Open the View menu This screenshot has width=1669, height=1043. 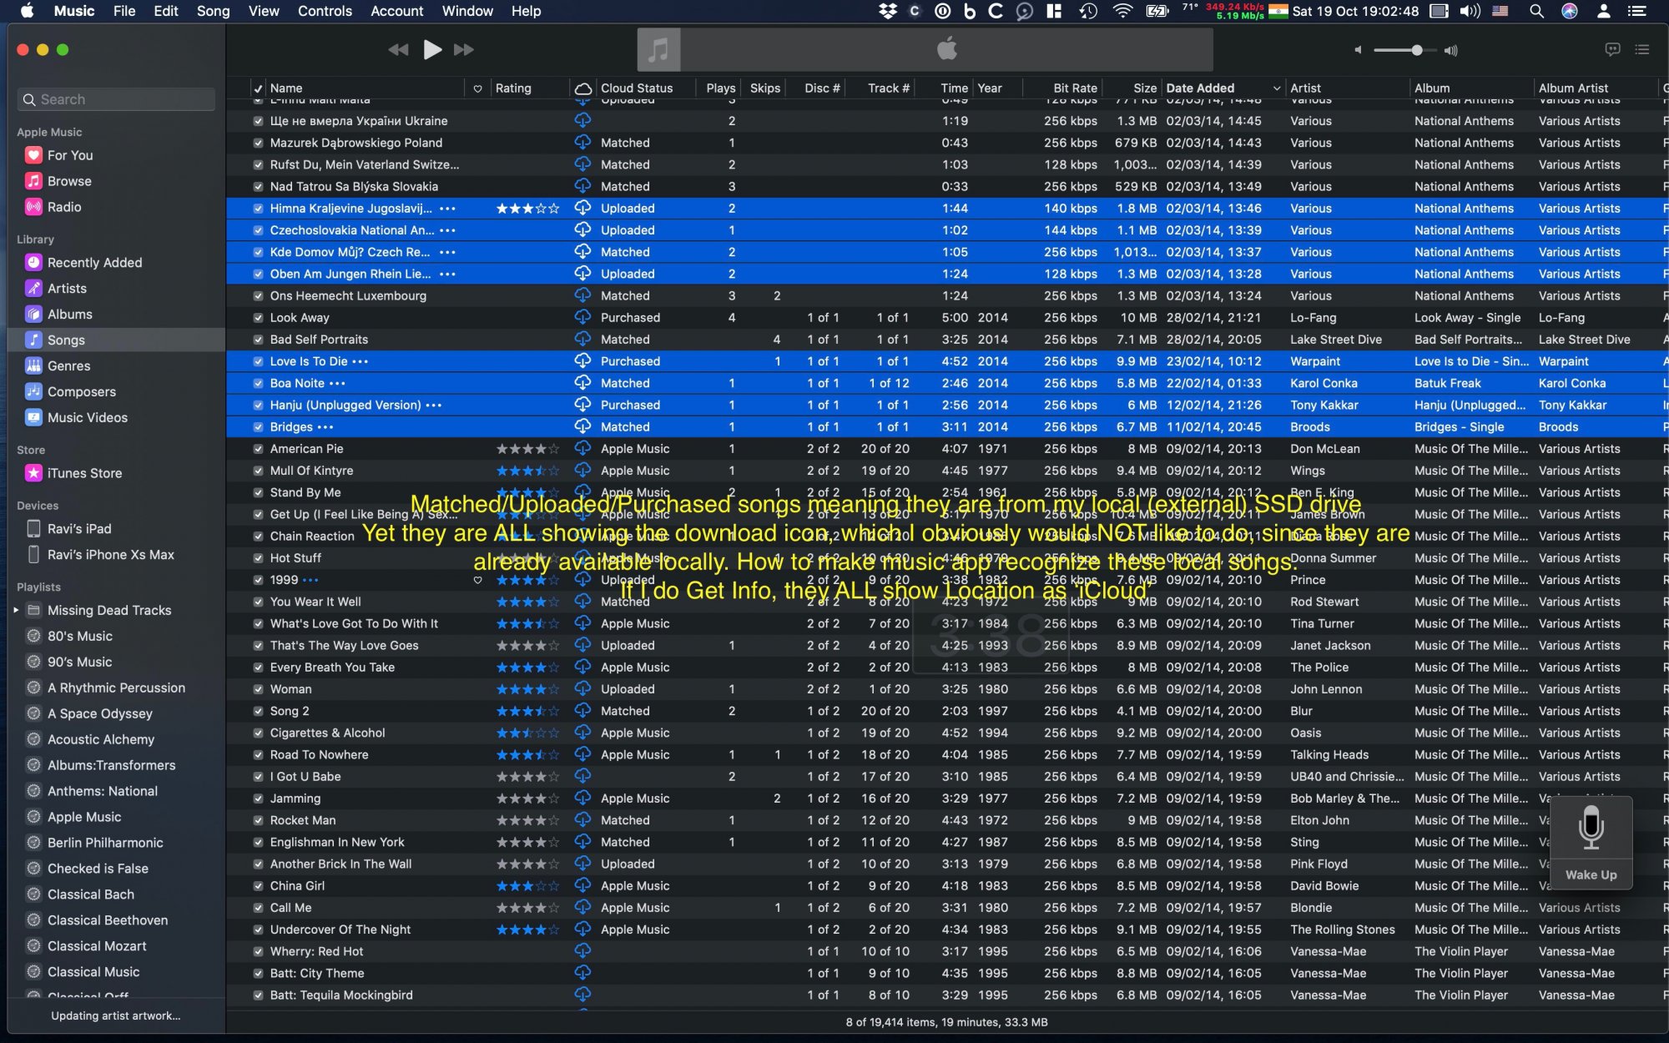(x=264, y=11)
